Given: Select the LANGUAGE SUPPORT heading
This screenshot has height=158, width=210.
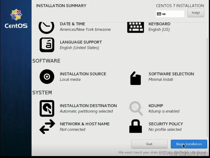Looking at the screenshot, I should tap(81, 42).
